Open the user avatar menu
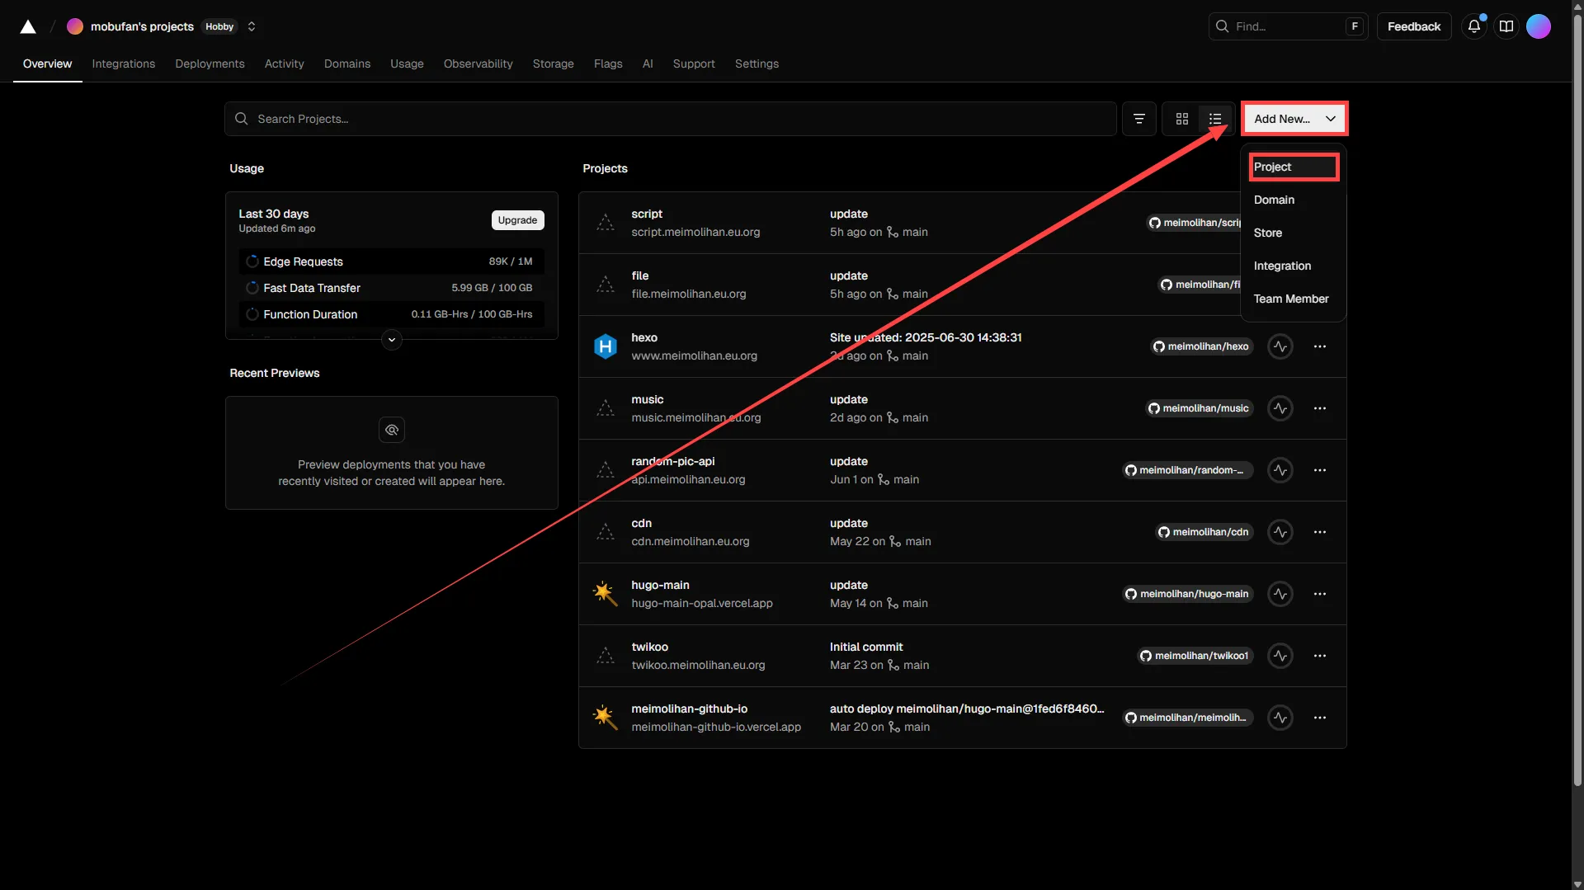The image size is (1584, 890). (x=1538, y=26)
